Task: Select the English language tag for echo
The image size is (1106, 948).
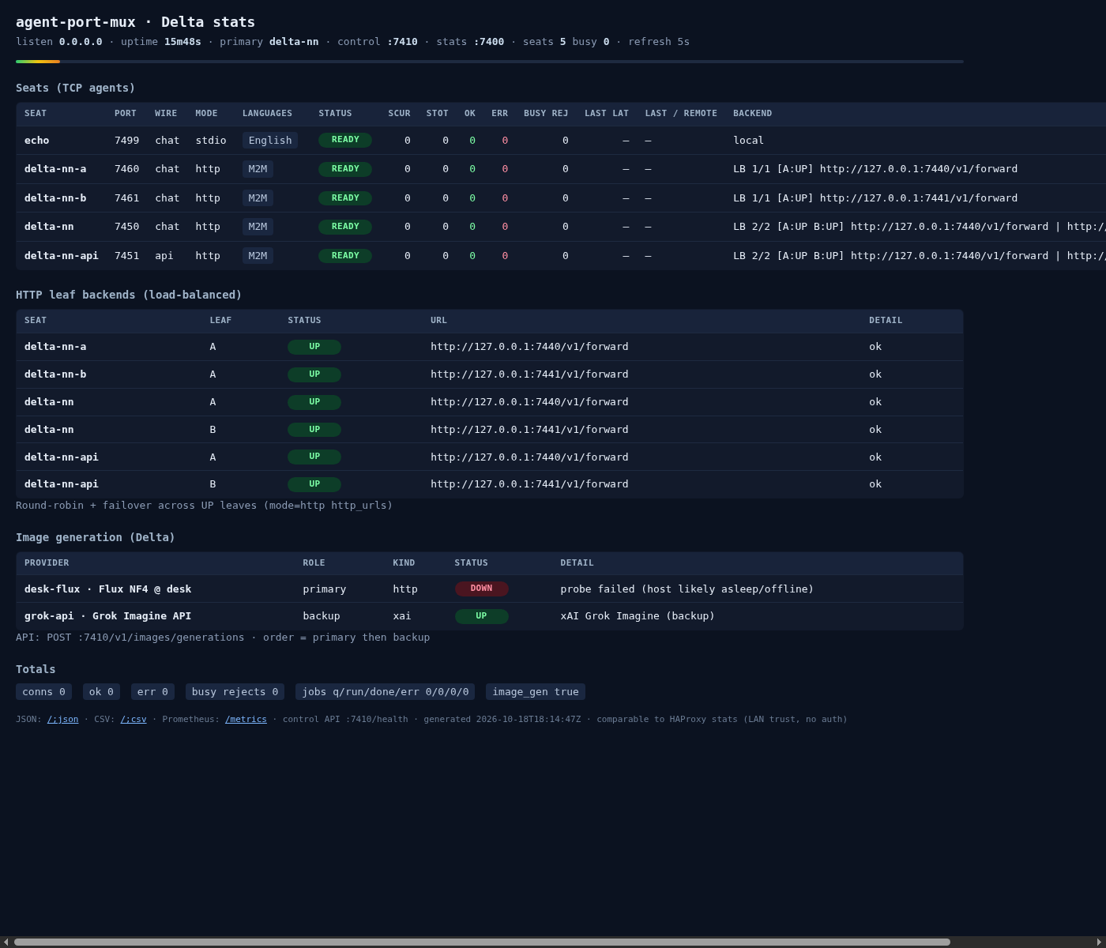Action: 270,141
